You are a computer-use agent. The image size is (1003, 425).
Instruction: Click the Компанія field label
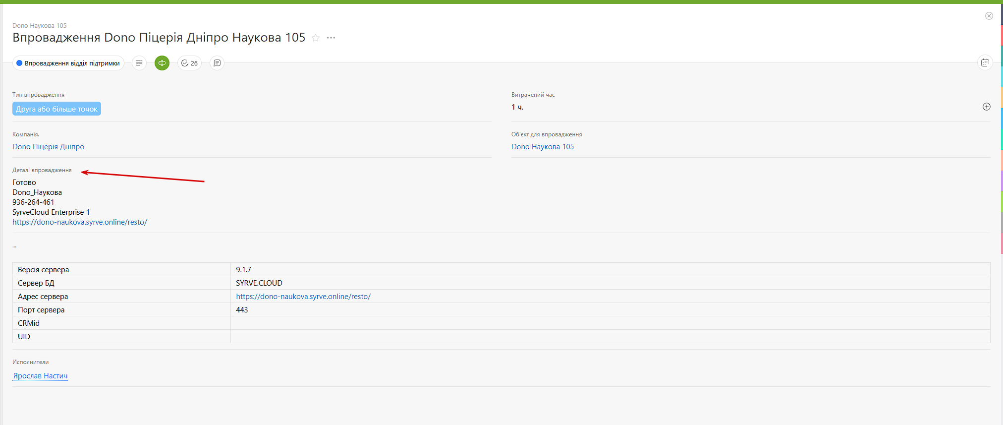26,134
